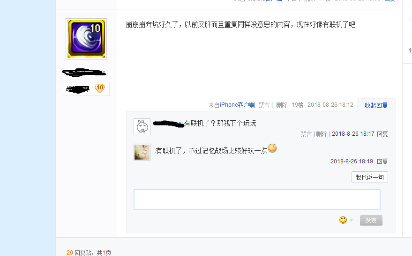Viewport: 412px width, 256px height.
Task: Go to page 1 in pagination
Action: pos(104,253)
